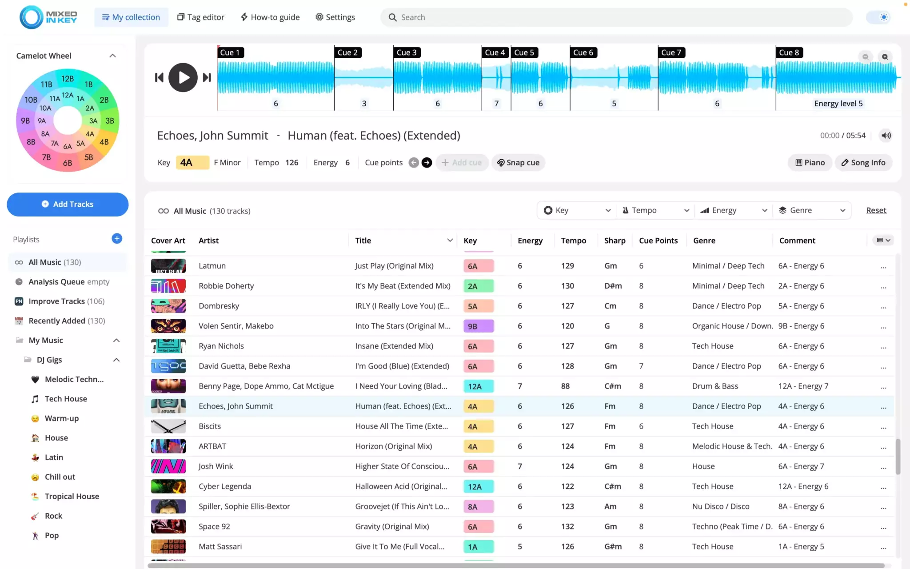This screenshot has width=910, height=569.
Task: Add a new playlist with plus icon
Action: pos(116,239)
